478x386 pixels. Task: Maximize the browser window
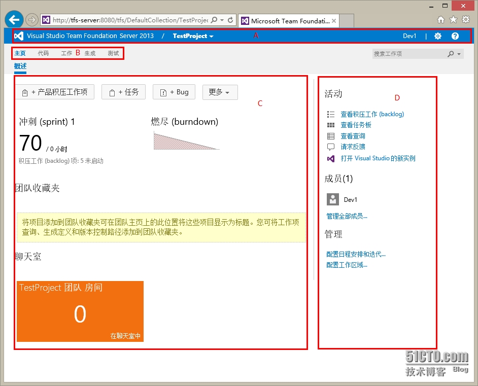coord(445,6)
